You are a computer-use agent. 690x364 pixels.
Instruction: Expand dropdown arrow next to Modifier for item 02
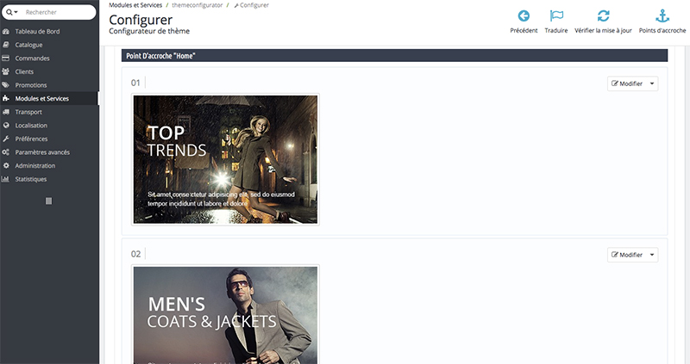[x=652, y=255]
